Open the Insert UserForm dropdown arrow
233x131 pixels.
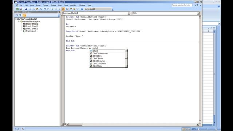pos(23,9)
